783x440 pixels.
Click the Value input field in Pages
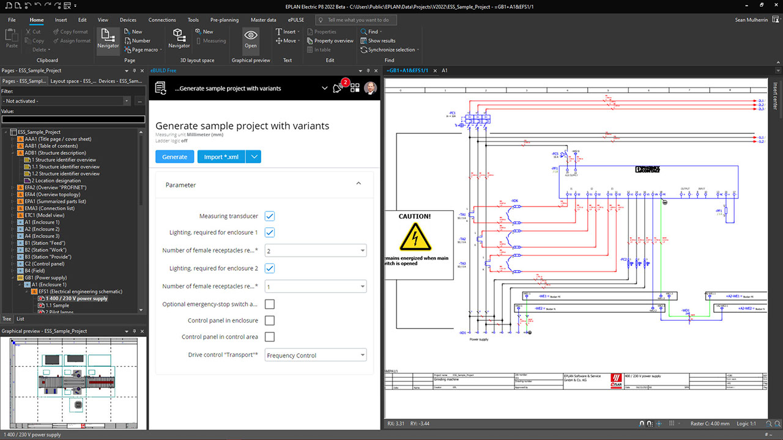[73, 120]
